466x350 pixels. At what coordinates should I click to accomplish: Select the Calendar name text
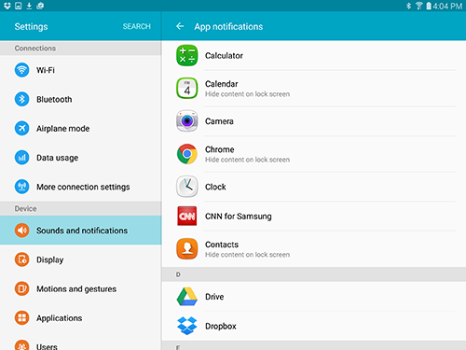pos(222,84)
